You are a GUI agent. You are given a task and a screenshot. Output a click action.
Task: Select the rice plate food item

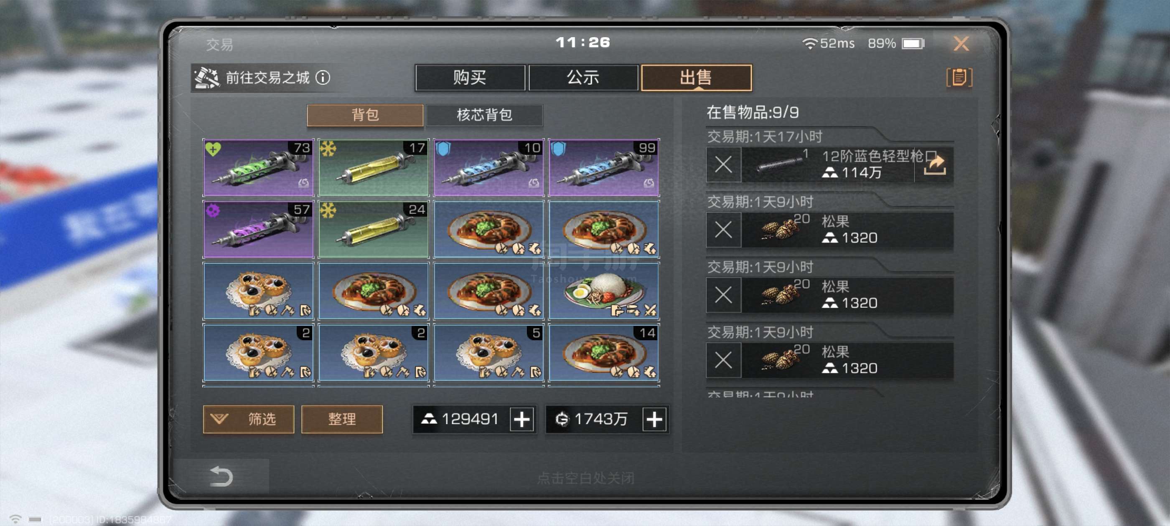[x=604, y=291]
